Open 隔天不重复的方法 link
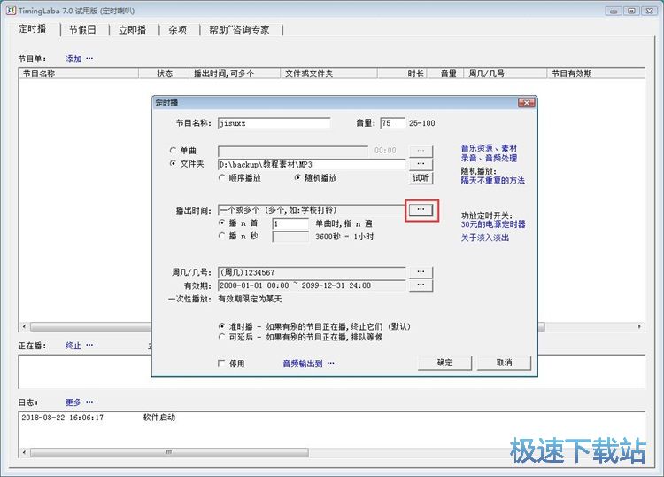The width and height of the screenshot is (664, 477). click(x=493, y=180)
